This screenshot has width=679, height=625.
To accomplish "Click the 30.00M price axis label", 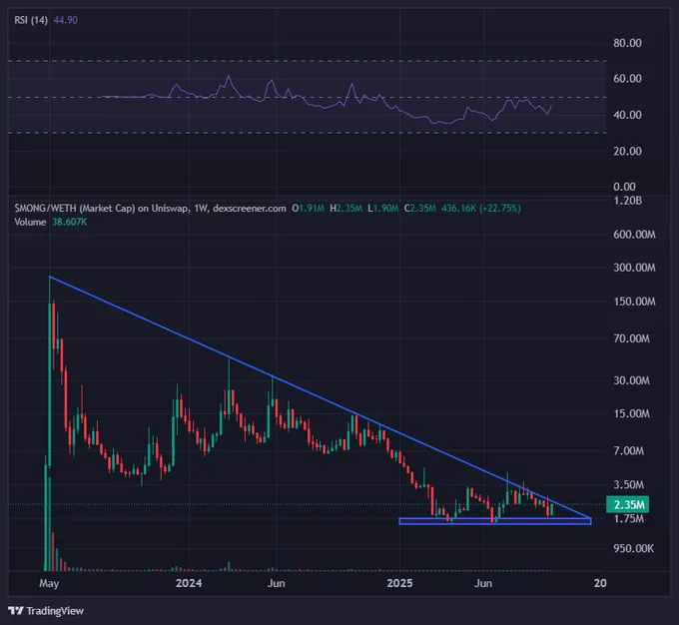I will 631,380.
